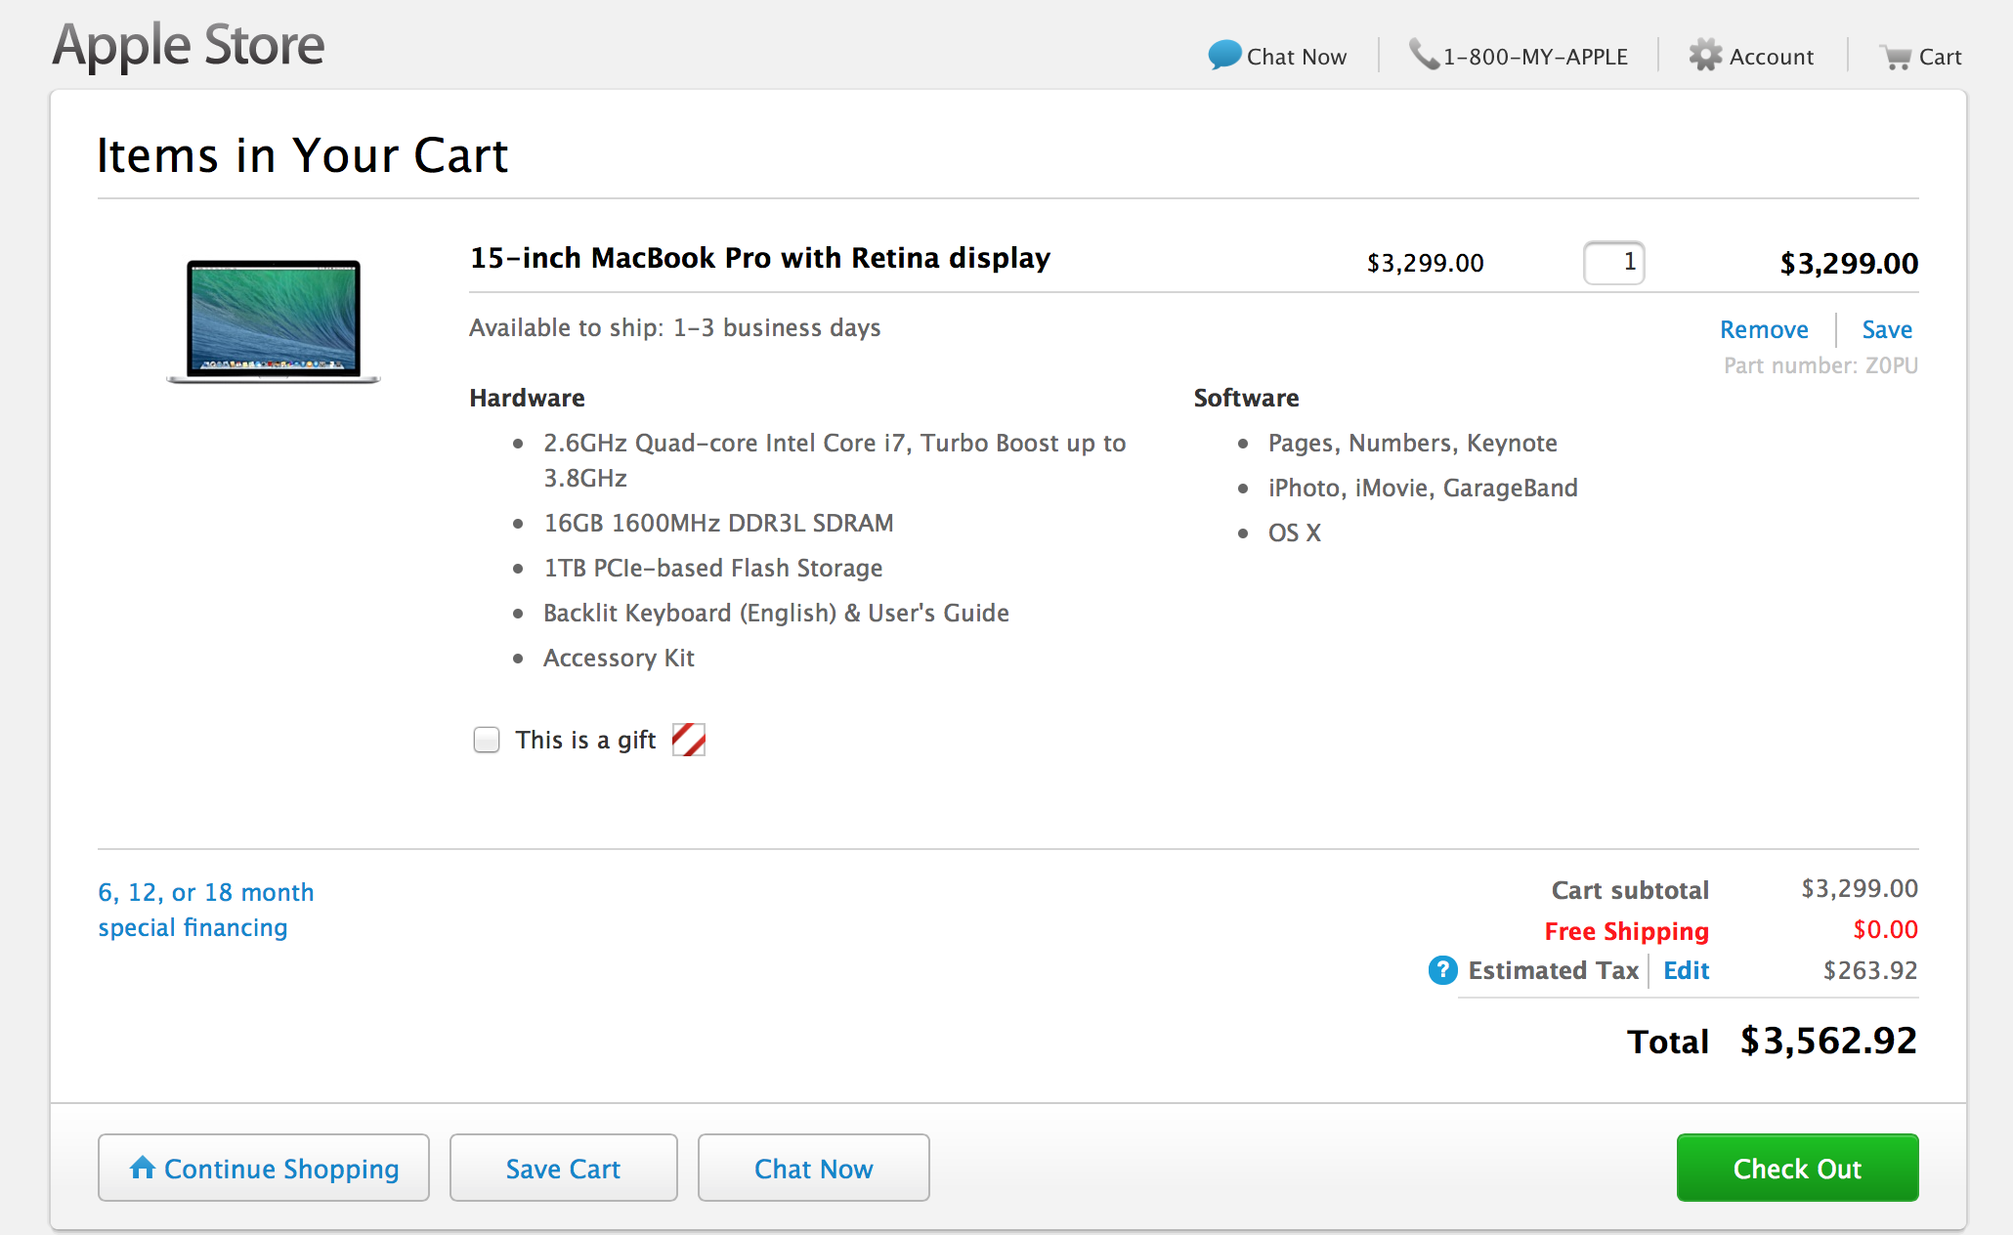Image resolution: width=2013 pixels, height=1235 pixels.
Task: Enable the This is a gift checkbox
Action: [487, 740]
